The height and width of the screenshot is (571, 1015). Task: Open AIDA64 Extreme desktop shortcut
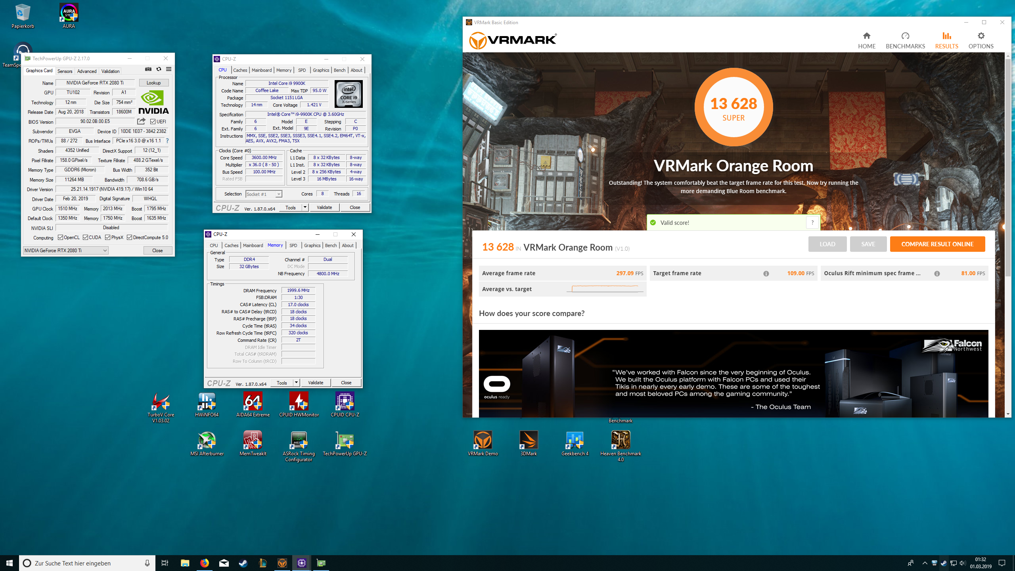pos(253,404)
